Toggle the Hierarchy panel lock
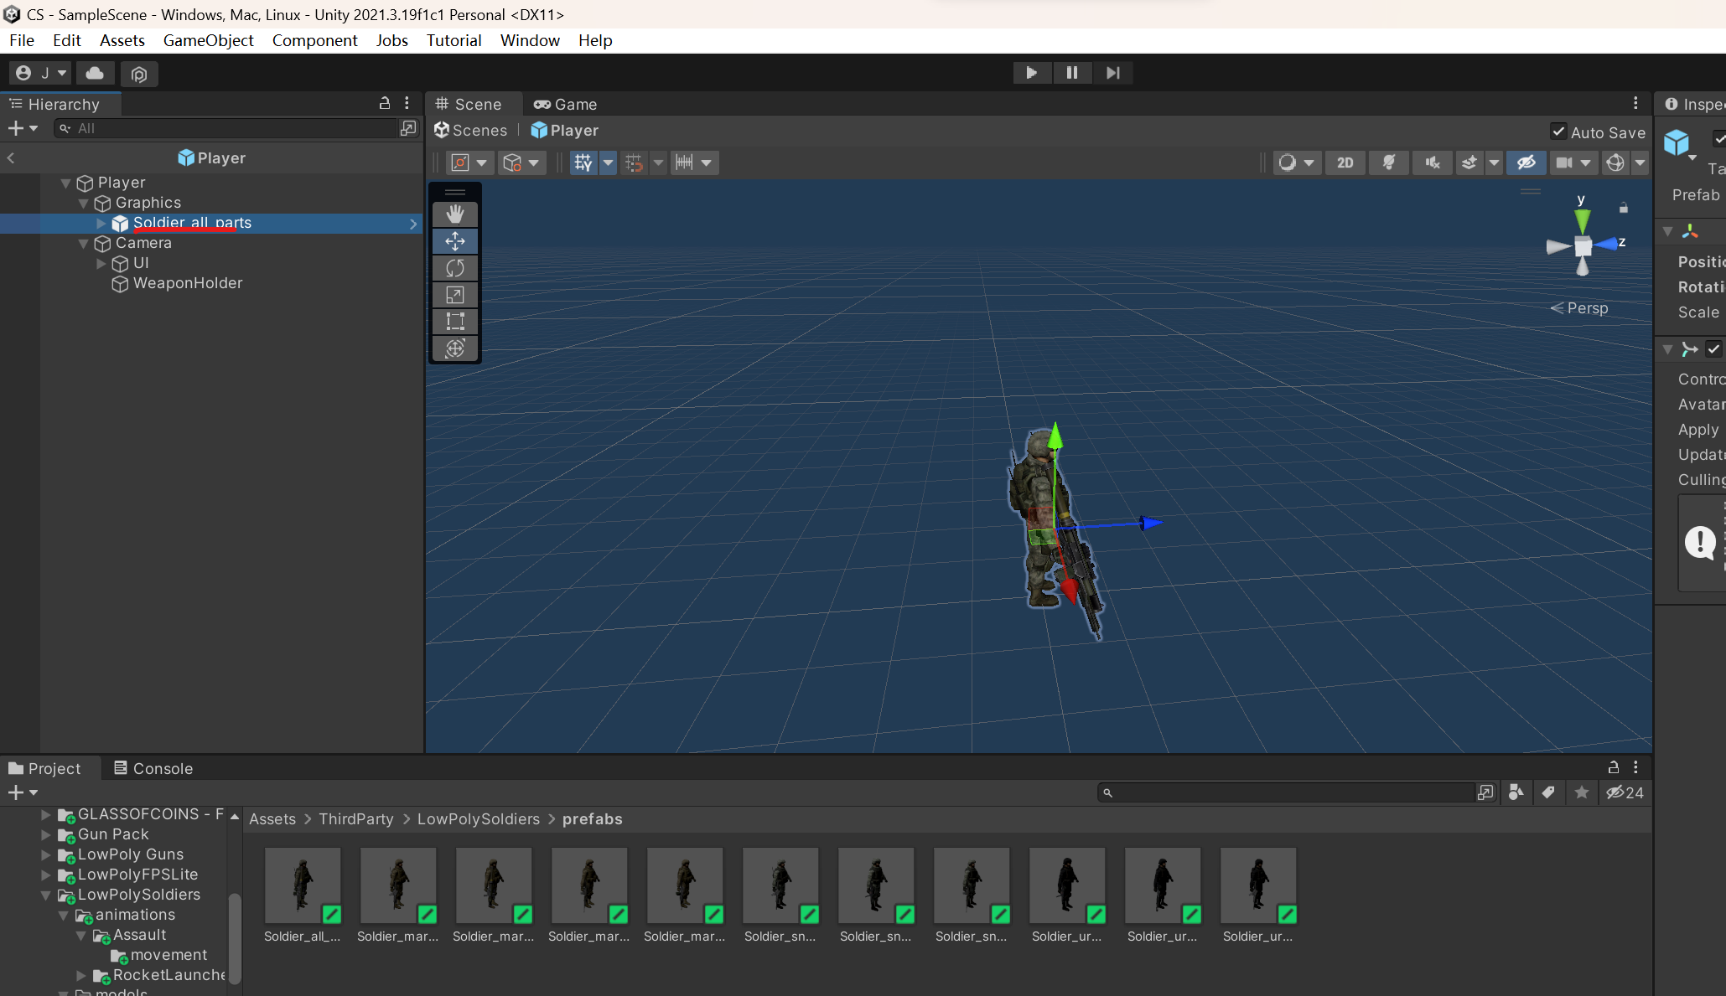This screenshot has width=1726, height=996. (385, 103)
